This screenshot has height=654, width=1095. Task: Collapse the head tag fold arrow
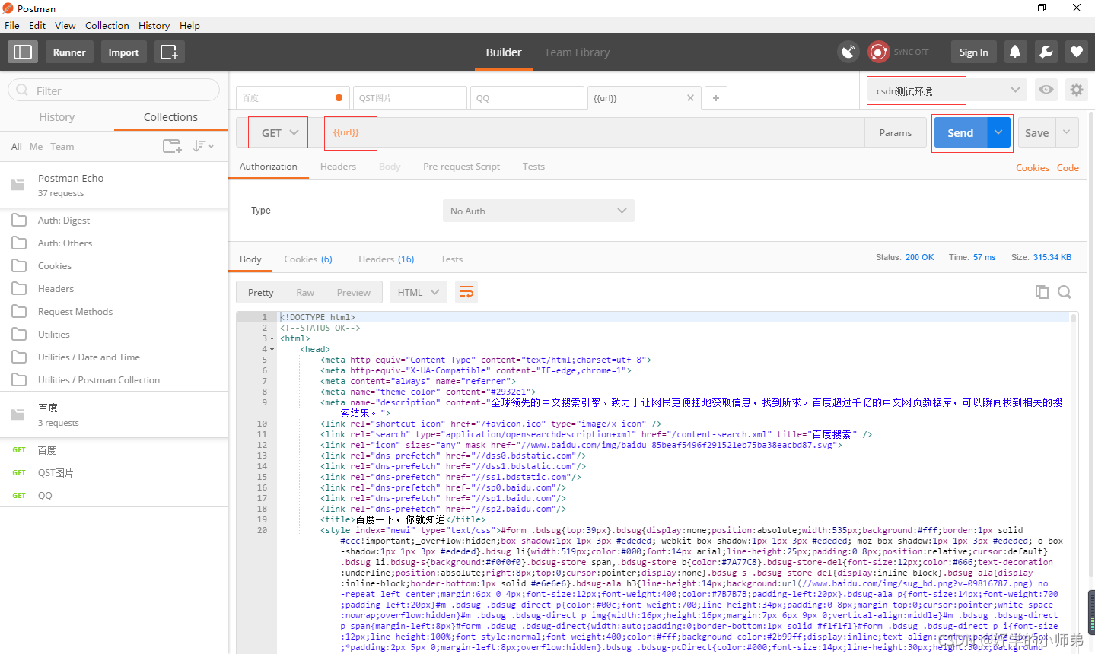272,350
